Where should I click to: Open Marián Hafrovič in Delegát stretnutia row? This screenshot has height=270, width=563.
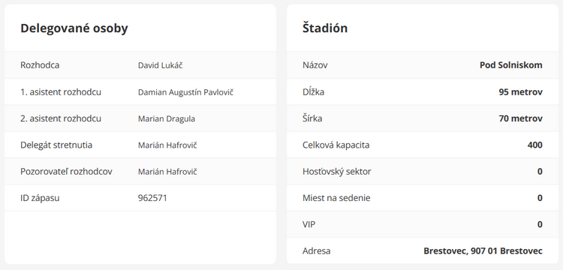[167, 145]
